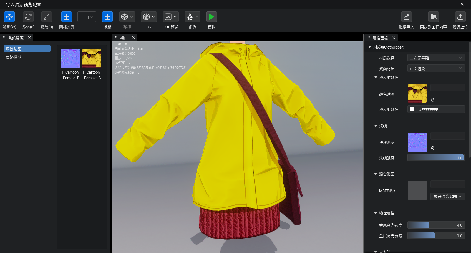
Task: Switch to the 系统资源 tab
Action: pos(16,38)
